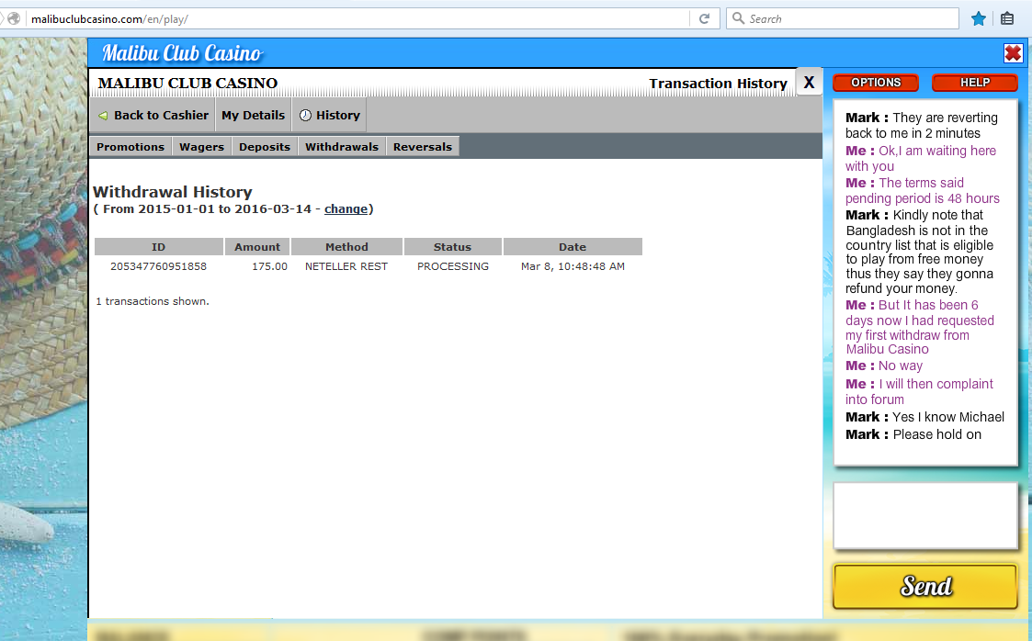This screenshot has height=641, width=1032.
Task: Open My Details section
Action: (x=254, y=115)
